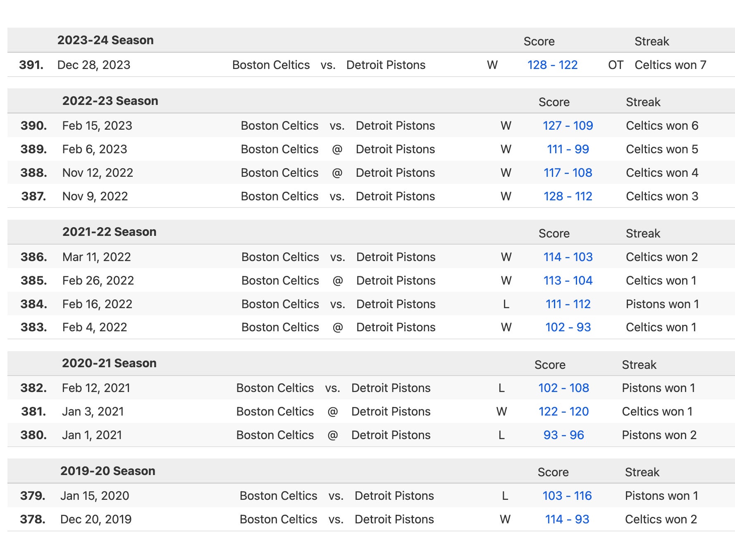Viewport: 735px width, 537px height.
Task: Open the 128 - 122 score link
Action: point(552,65)
